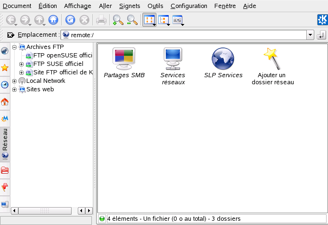Viewport: 328px width, 225px height.
Task: Open the Édition menu
Action: tap(48, 6)
